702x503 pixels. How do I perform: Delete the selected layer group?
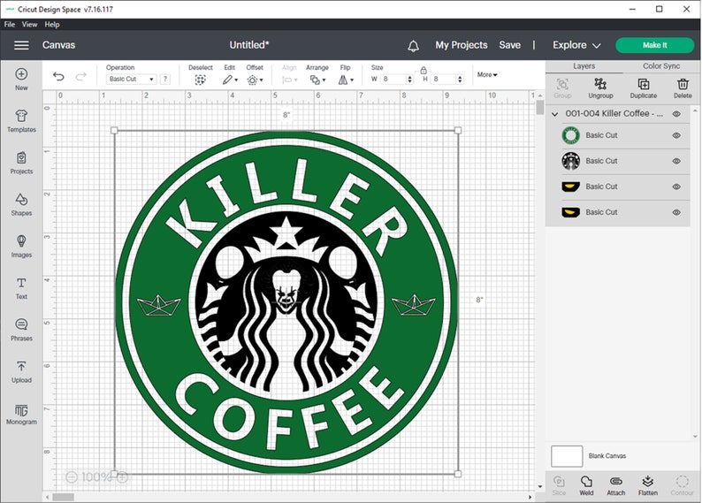(683, 88)
